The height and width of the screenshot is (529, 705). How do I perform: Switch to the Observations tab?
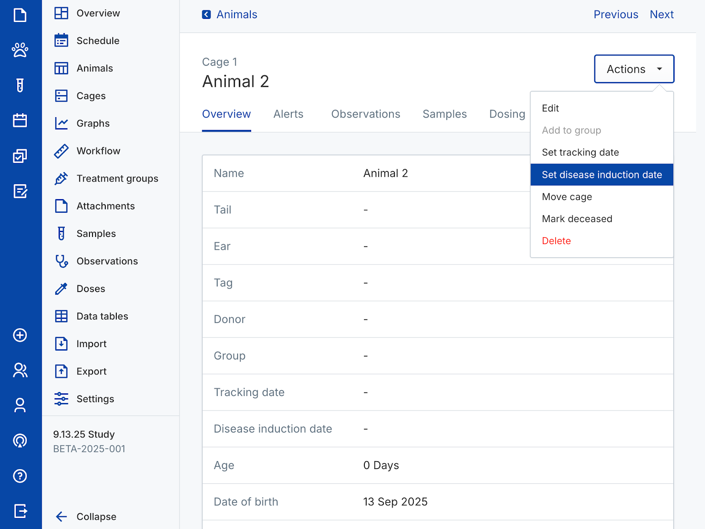point(365,114)
